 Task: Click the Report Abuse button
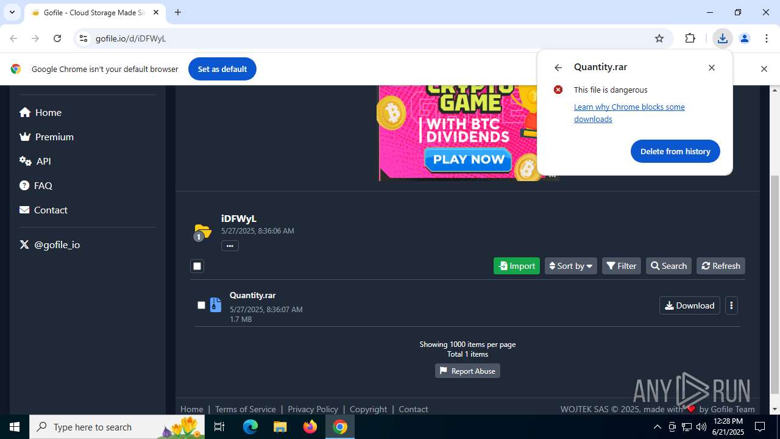pos(467,371)
